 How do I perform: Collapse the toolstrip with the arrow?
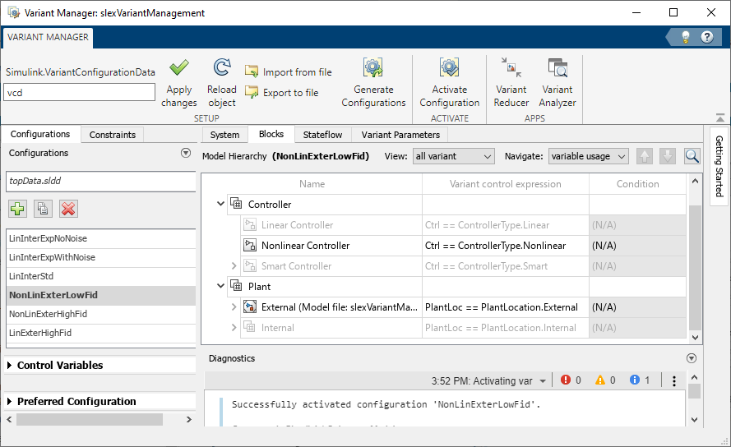(720, 117)
